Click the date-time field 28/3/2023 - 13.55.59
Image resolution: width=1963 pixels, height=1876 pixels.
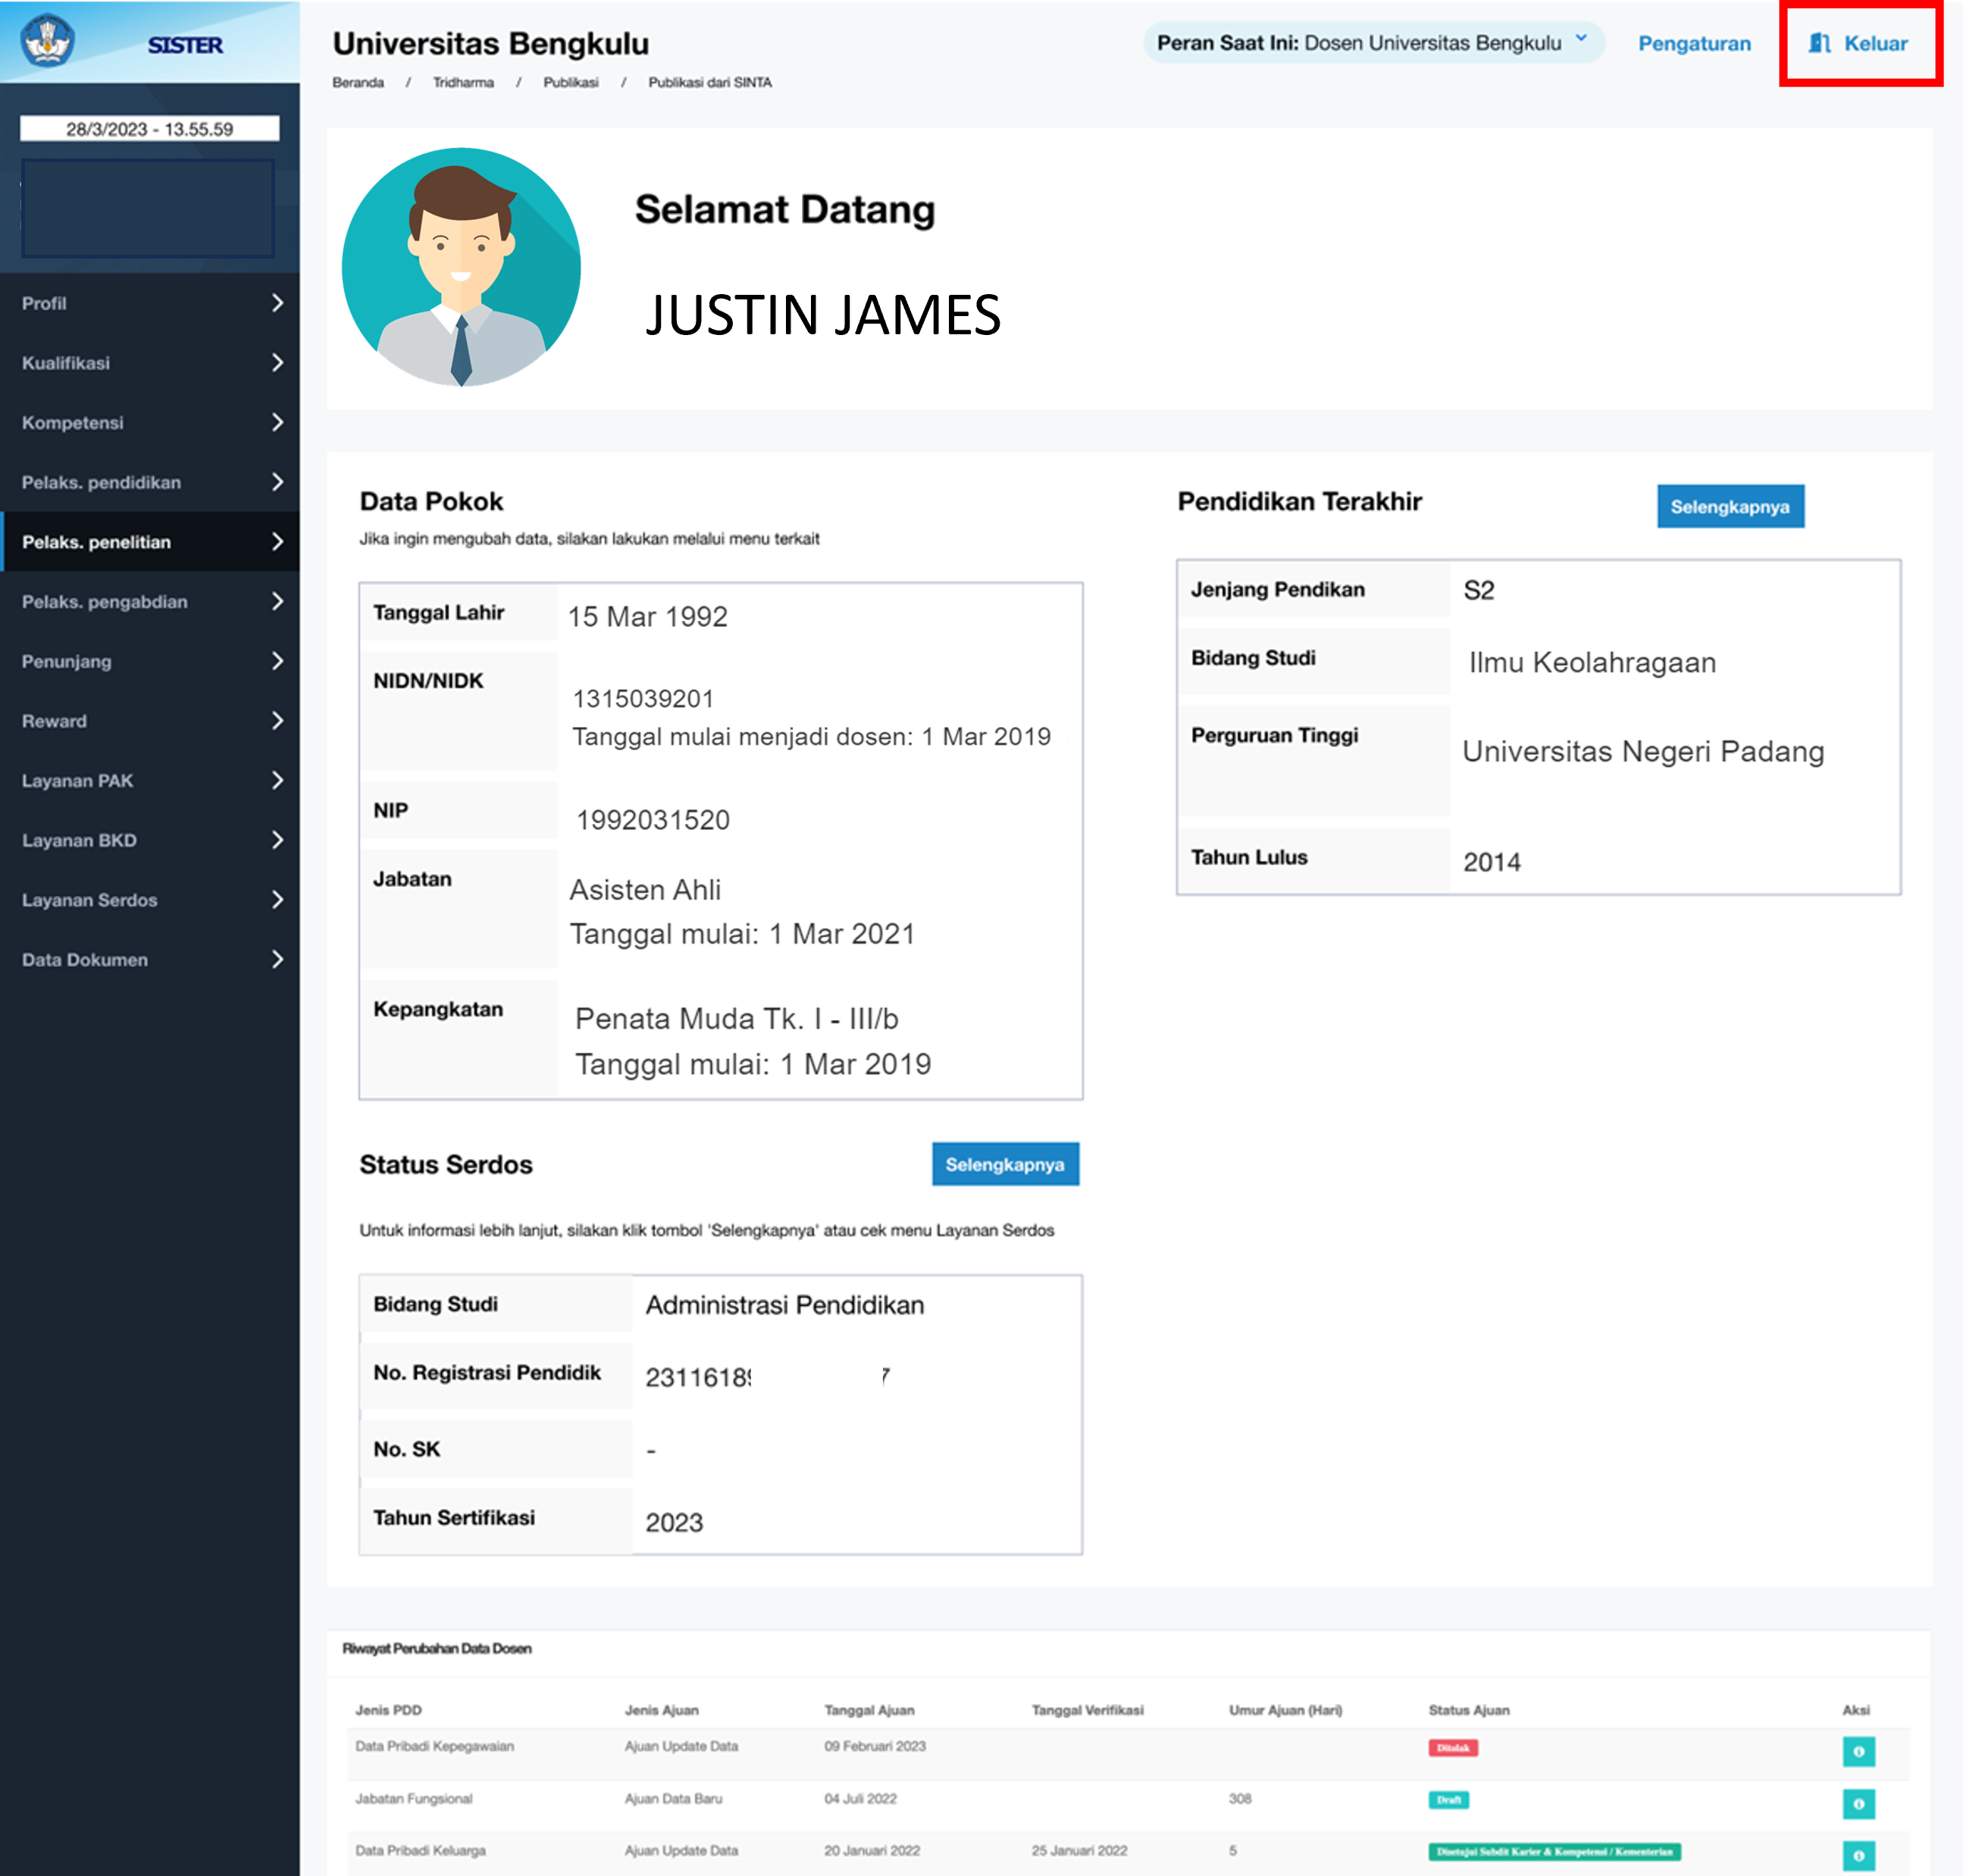tap(150, 129)
